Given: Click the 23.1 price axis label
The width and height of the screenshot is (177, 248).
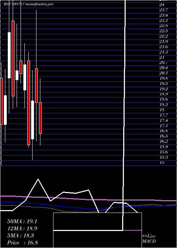Looking at the screenshot, I should pyautogui.click(x=164, y=21).
